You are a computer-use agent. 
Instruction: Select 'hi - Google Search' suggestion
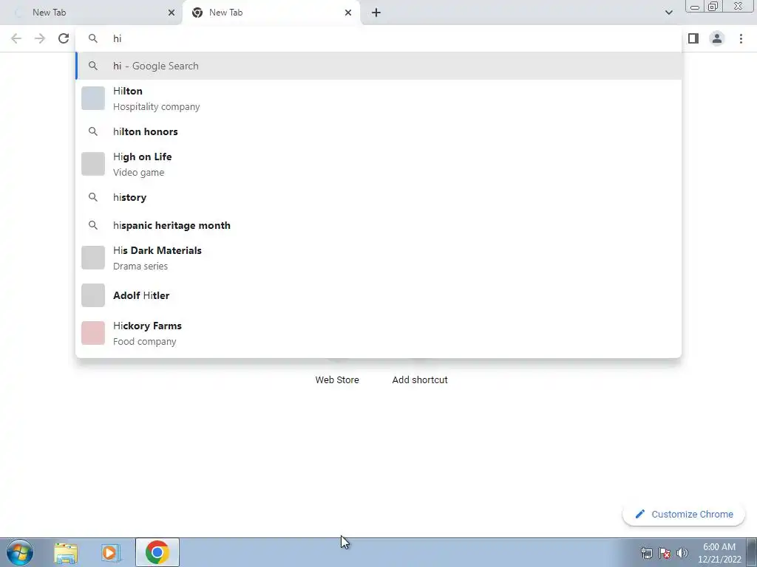click(378, 66)
